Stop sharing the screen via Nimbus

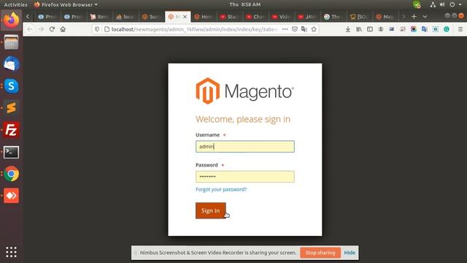click(320, 253)
